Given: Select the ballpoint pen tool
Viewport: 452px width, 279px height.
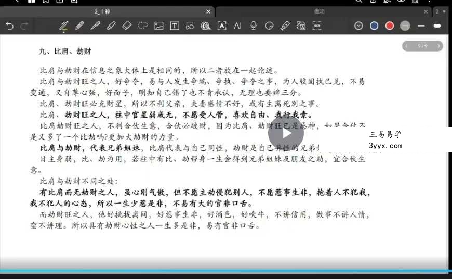Looking at the screenshot, I should [95, 26].
